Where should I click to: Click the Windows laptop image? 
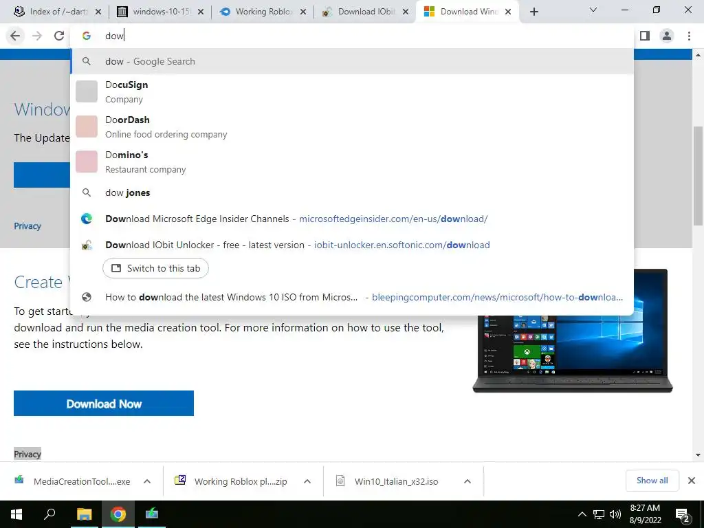click(573, 331)
